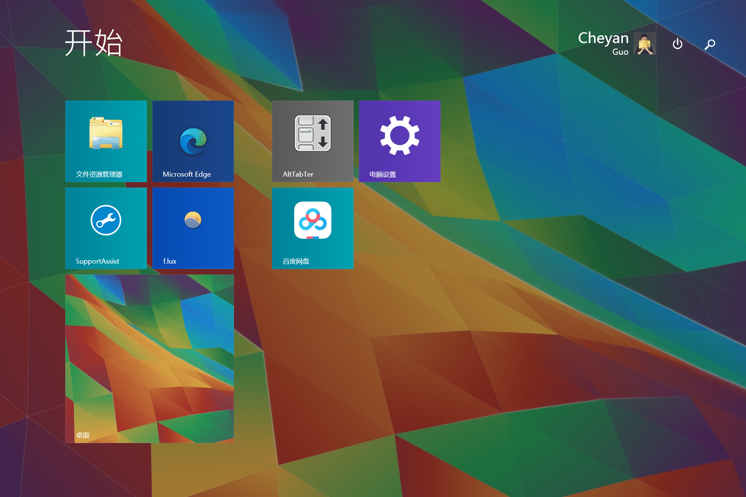Open the 文件资源管理器 tile

point(106,141)
